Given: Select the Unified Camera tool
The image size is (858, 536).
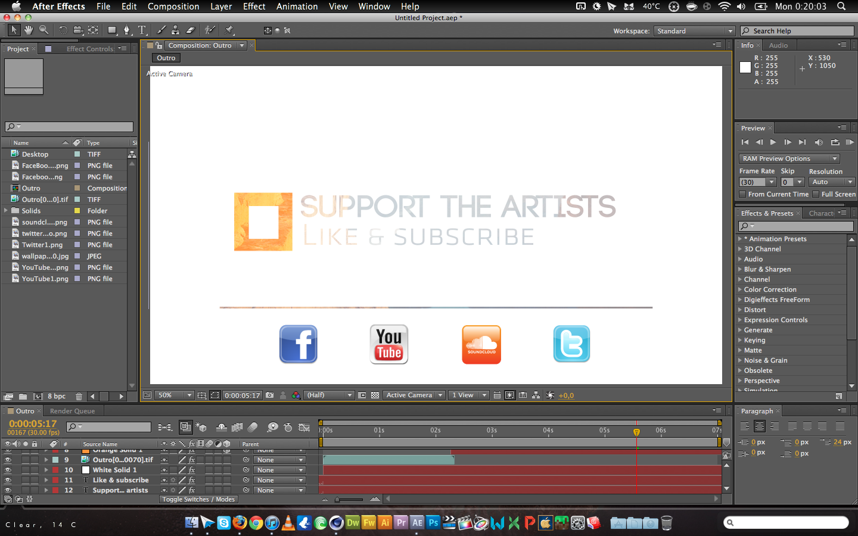Looking at the screenshot, I should (x=78, y=30).
